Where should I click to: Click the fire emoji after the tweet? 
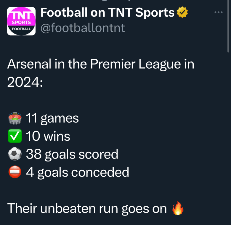tap(178, 209)
